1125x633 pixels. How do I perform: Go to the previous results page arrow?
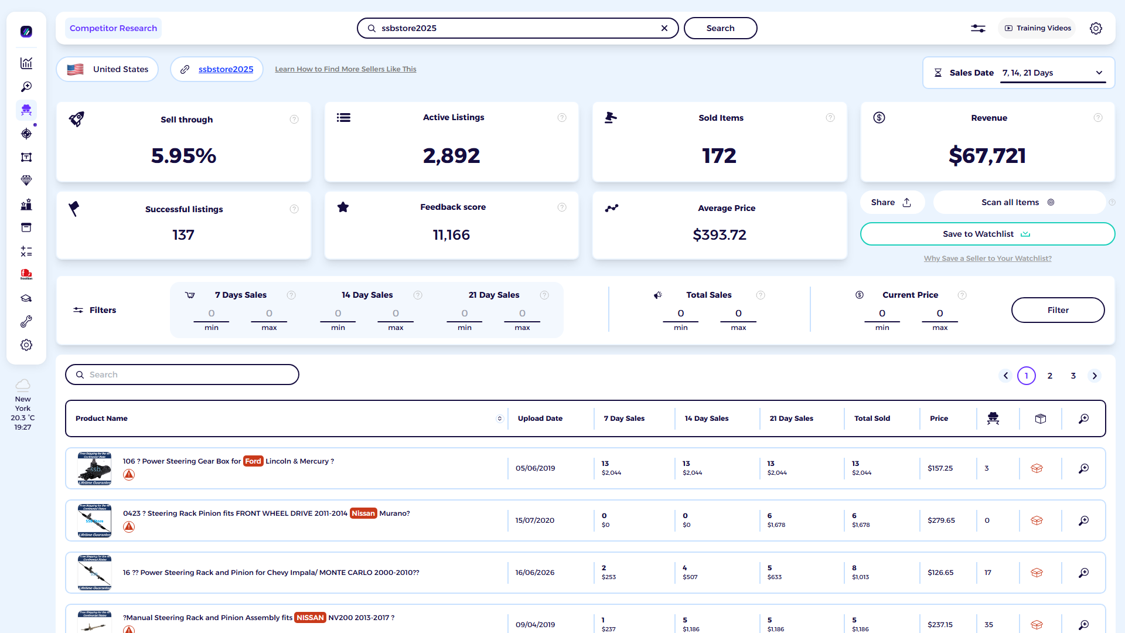pos(1005,376)
